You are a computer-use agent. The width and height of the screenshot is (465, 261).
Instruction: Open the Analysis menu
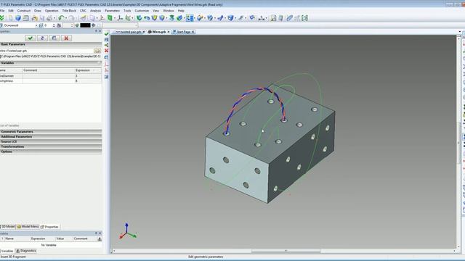pos(95,11)
